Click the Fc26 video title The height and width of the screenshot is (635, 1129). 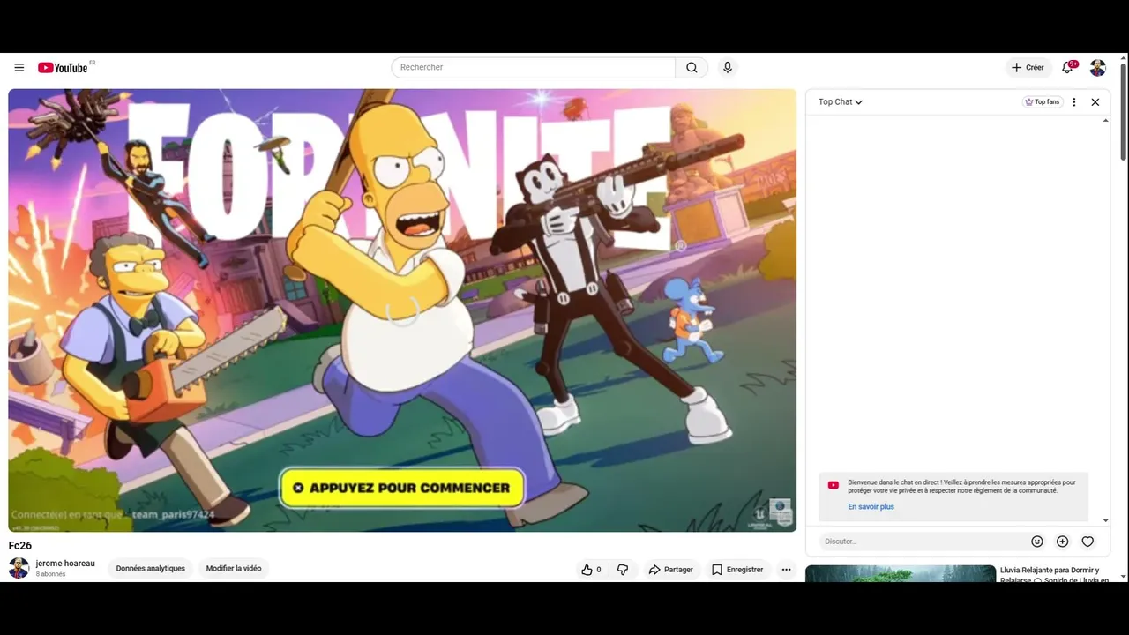click(x=20, y=546)
